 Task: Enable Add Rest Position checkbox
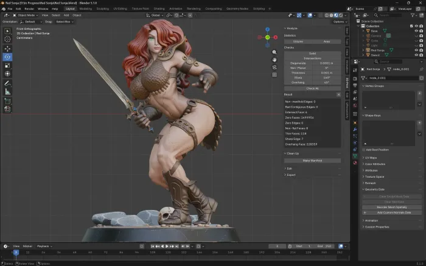coord(364,150)
